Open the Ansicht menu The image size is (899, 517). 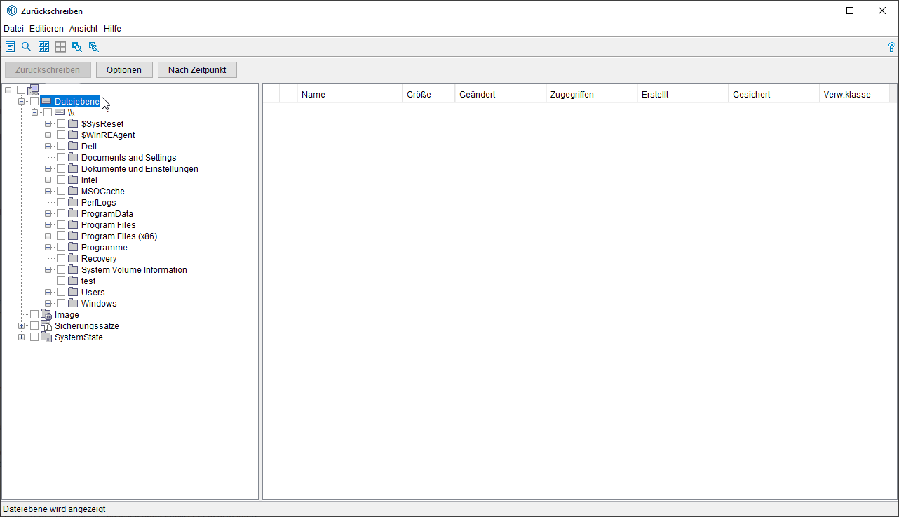coord(83,29)
